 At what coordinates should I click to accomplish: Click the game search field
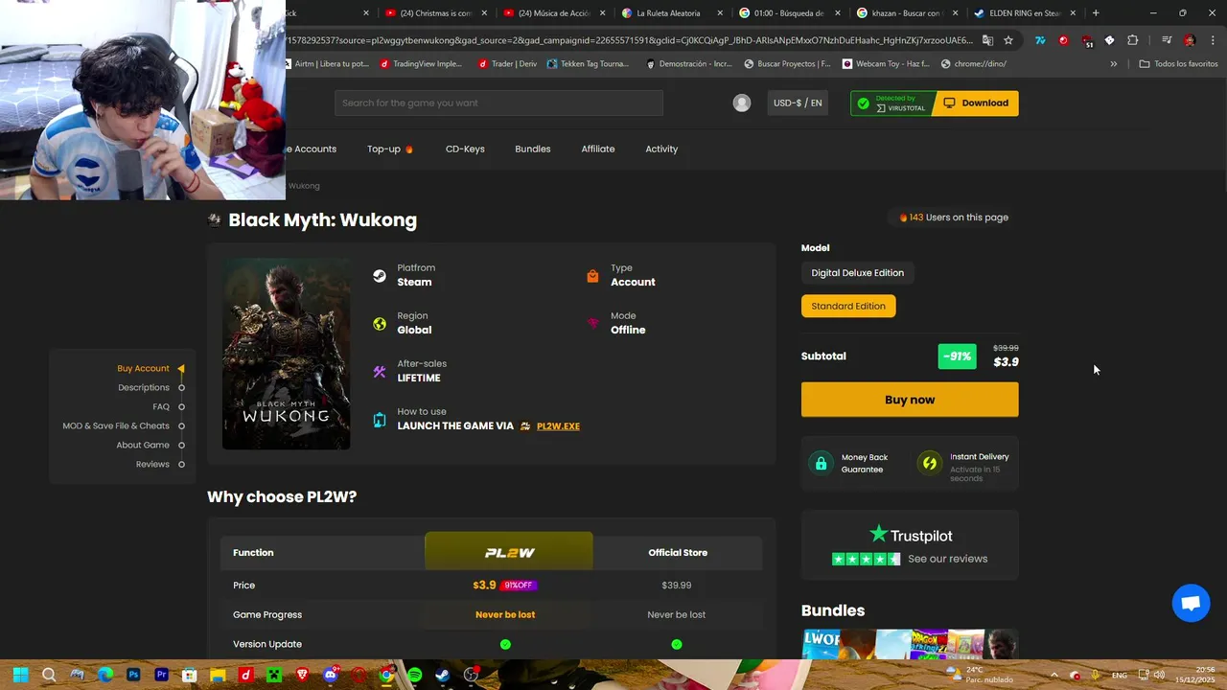[498, 103]
